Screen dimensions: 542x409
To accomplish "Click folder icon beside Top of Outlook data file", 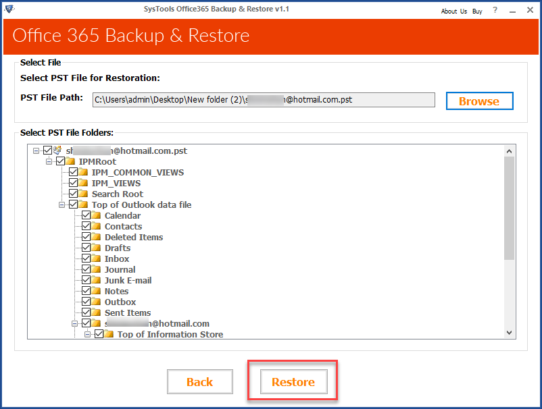I will pyautogui.click(x=83, y=204).
